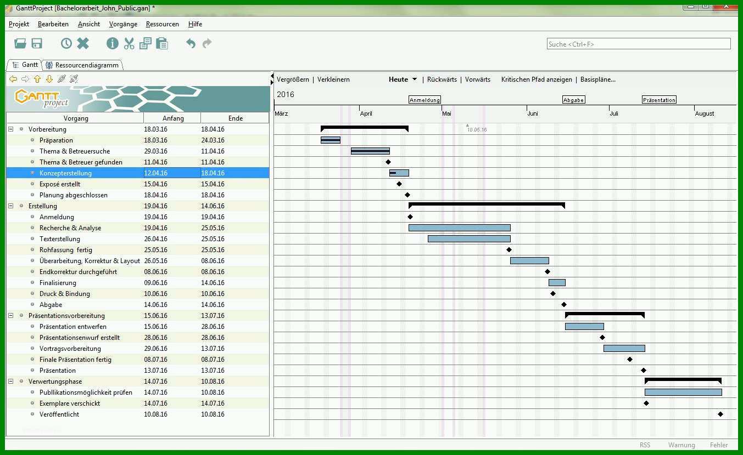
Task: Select the Druck & Bindung row
Action: tap(138, 294)
